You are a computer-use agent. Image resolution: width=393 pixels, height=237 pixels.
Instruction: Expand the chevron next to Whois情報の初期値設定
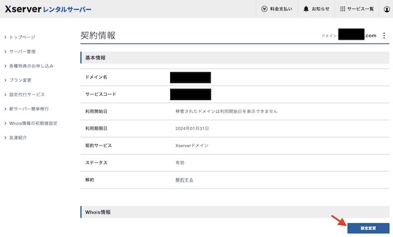click(6, 123)
